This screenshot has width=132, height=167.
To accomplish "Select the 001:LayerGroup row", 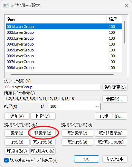I will tap(64, 27).
